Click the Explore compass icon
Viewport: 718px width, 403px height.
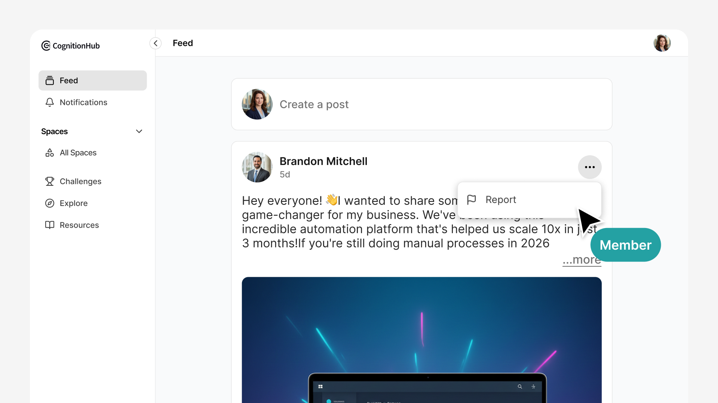point(50,203)
